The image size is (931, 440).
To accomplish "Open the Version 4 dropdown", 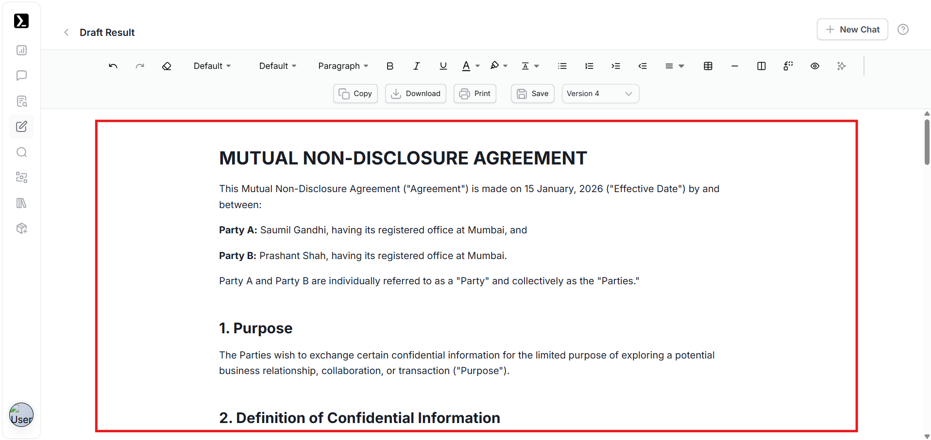I will click(x=600, y=94).
